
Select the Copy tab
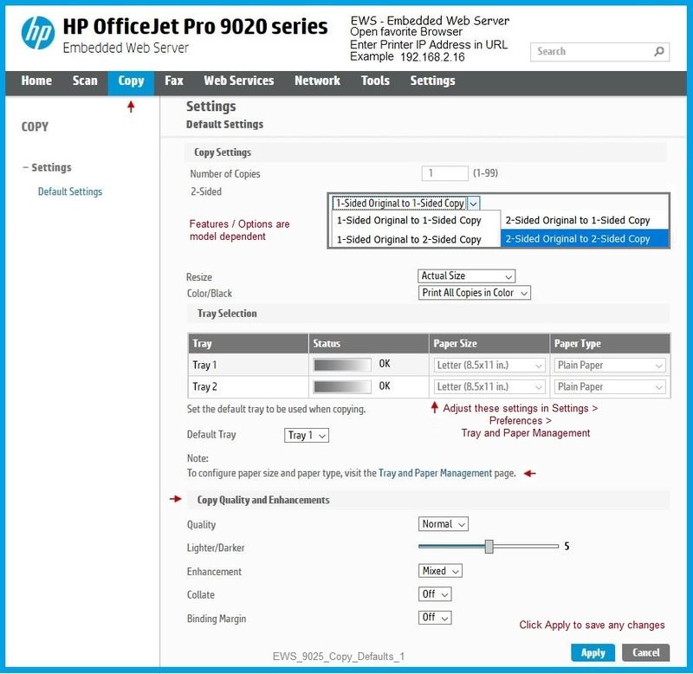[x=131, y=81]
